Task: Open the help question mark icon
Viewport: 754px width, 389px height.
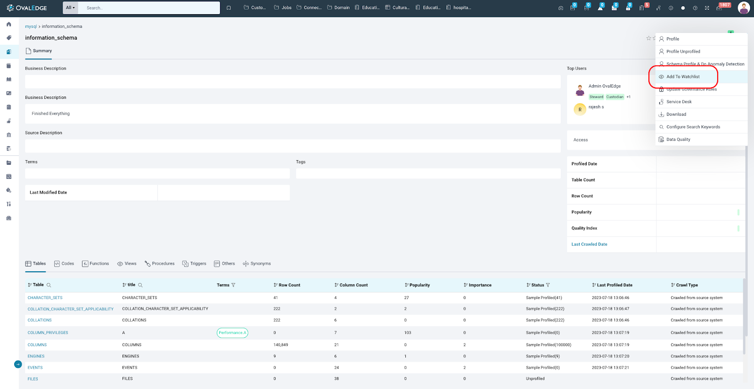Action: 695,8
